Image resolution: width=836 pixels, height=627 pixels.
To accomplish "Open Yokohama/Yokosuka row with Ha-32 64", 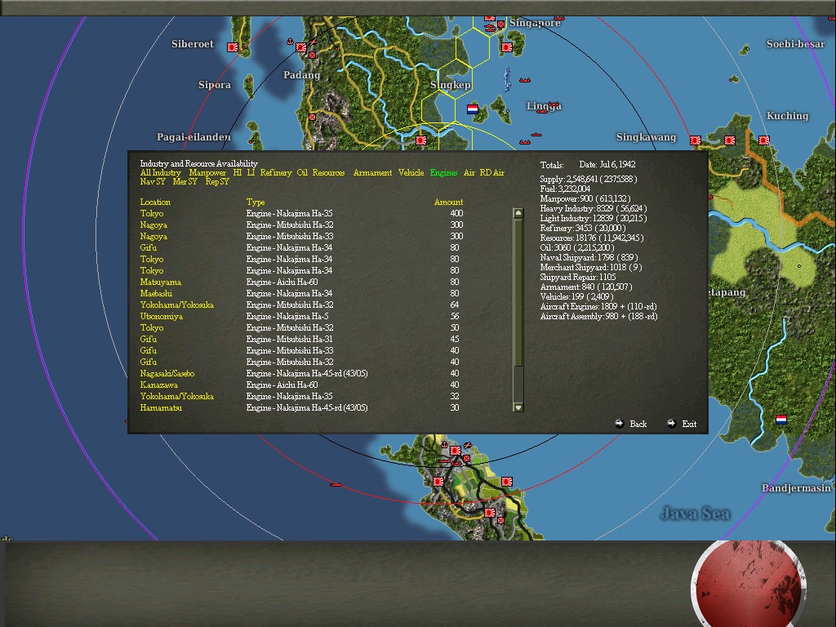I will tap(176, 305).
